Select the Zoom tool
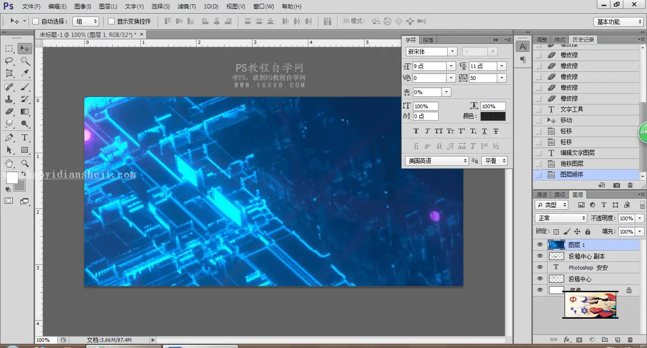Image resolution: width=647 pixels, height=348 pixels. click(25, 164)
